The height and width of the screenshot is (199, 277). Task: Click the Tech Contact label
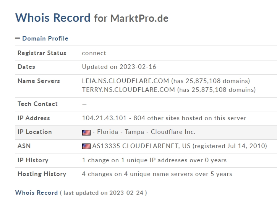click(x=37, y=104)
